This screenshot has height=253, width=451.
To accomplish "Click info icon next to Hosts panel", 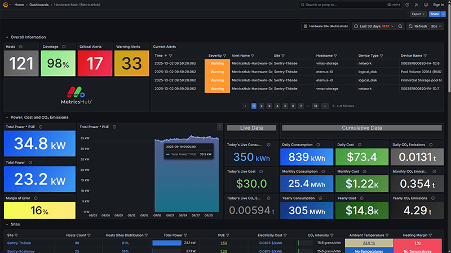I will [x=21, y=47].
